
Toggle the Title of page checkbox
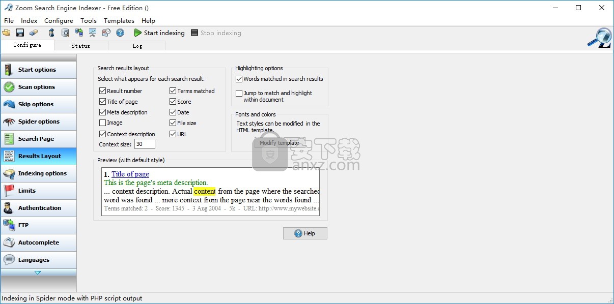click(103, 102)
